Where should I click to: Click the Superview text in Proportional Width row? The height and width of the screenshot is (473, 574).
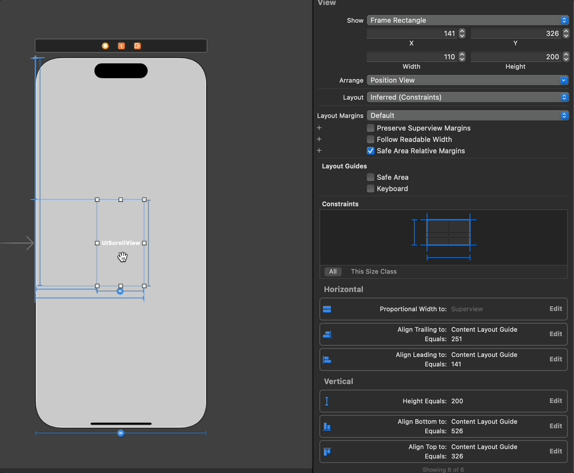[467, 310]
